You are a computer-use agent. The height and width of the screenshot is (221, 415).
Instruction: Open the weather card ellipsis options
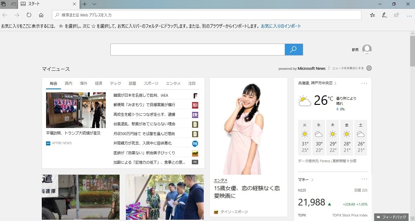364,83
